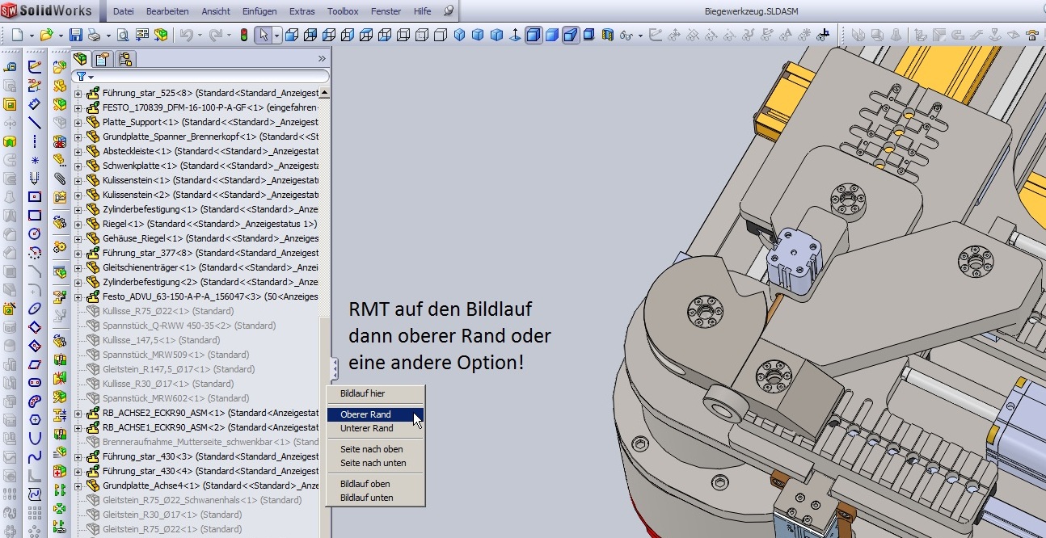Open the Bearbeiten menu
Screen dimensions: 1046x538
coord(167,11)
